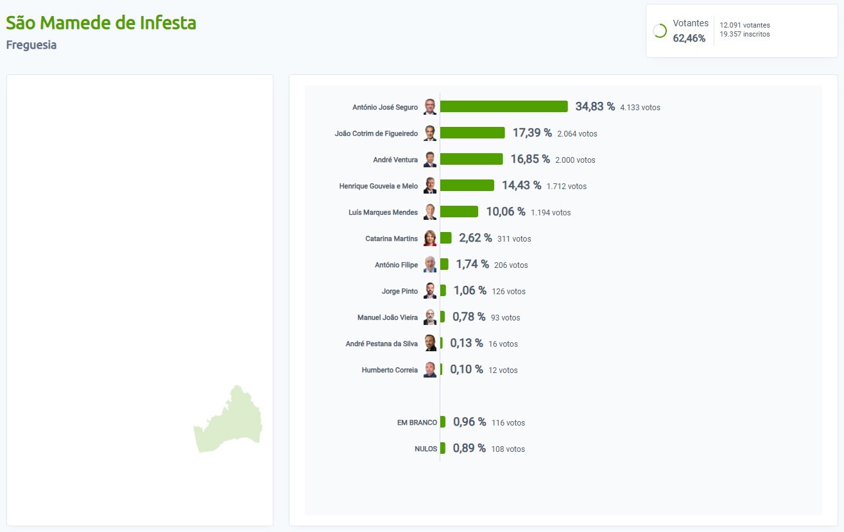Click António Filipe's candidate photo
844x532 pixels.
tap(430, 265)
